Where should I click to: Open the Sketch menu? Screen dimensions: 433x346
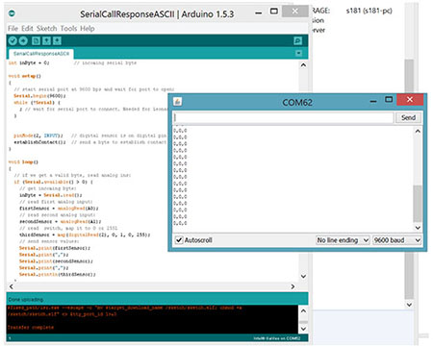pyautogui.click(x=46, y=29)
